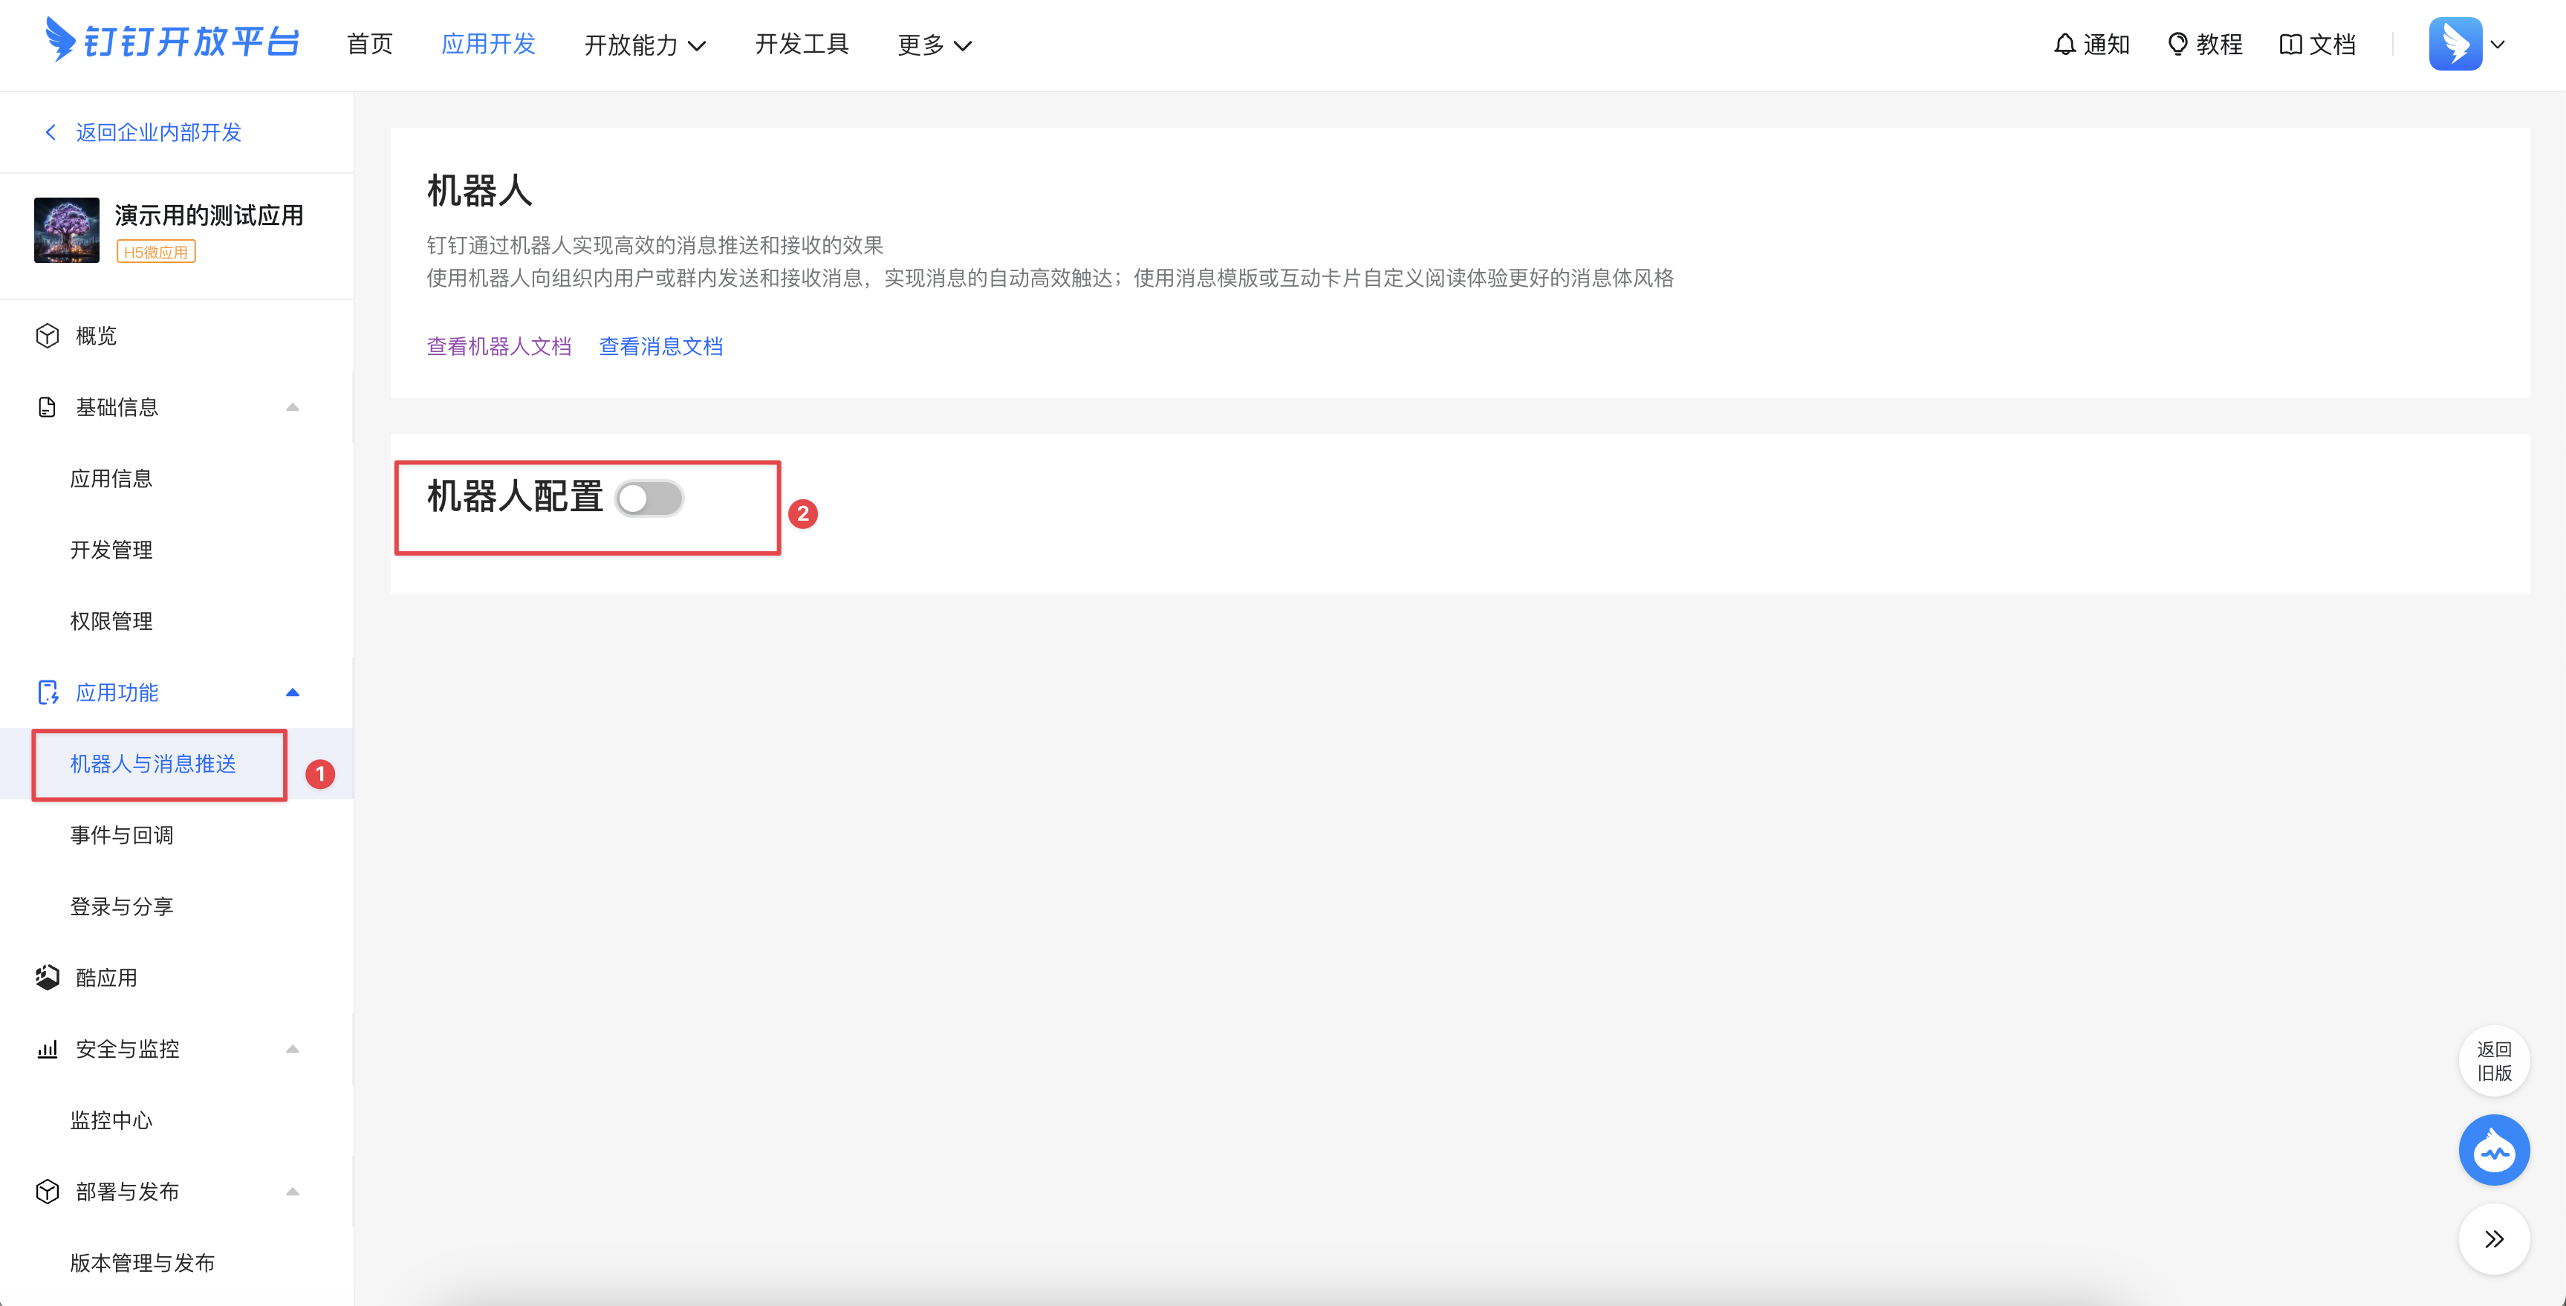Image resolution: width=2566 pixels, height=1306 pixels.
Task: Click the 演示用的测试应用 app thumbnail
Action: (x=67, y=230)
